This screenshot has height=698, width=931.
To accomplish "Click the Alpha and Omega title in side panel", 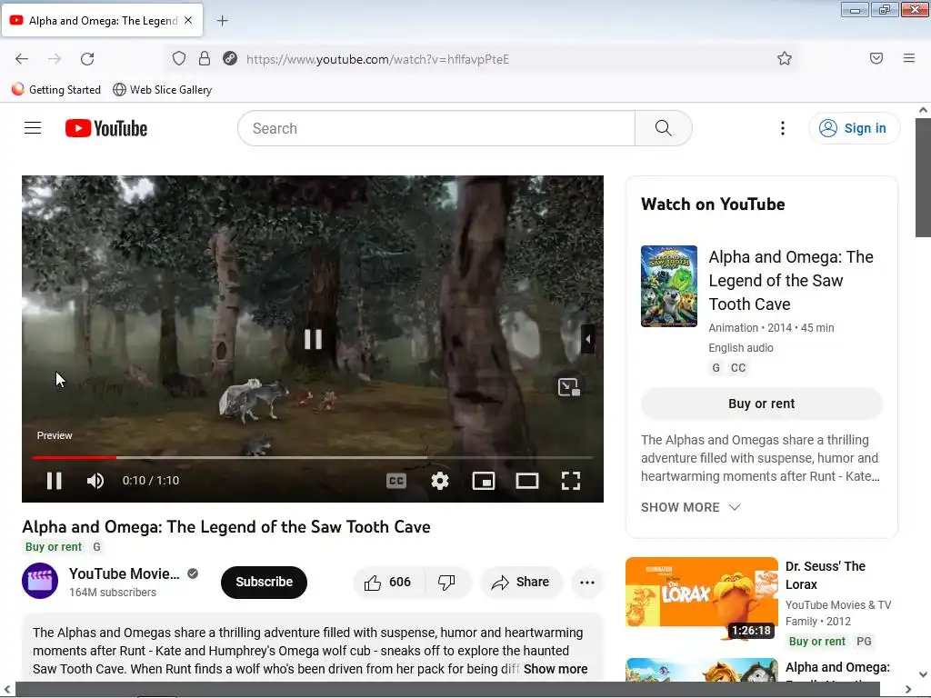I will [x=791, y=281].
